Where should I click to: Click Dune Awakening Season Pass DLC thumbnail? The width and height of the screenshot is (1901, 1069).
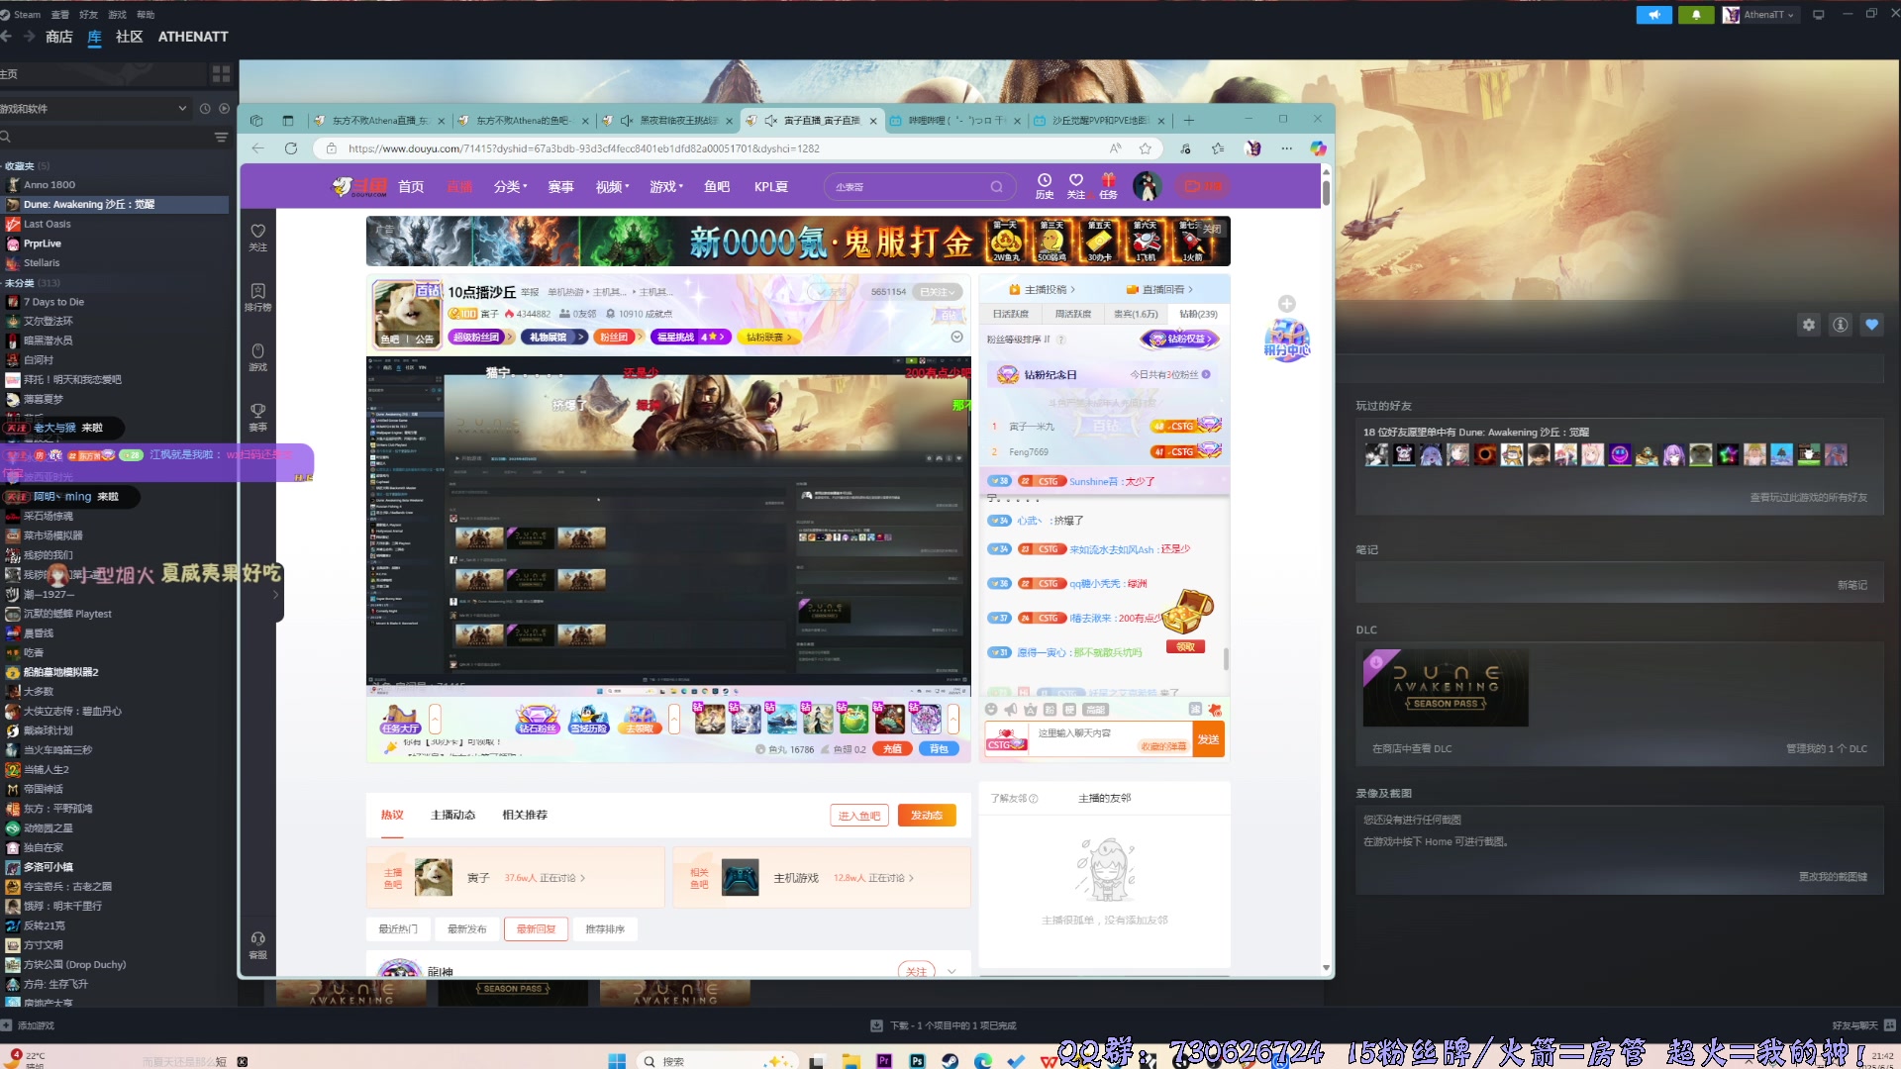[x=1446, y=688]
